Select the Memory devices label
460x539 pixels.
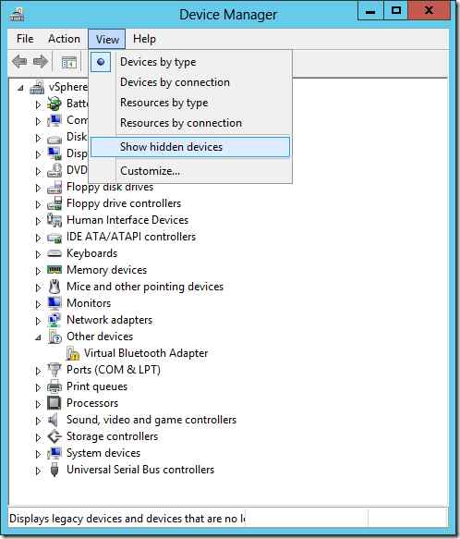click(x=106, y=270)
